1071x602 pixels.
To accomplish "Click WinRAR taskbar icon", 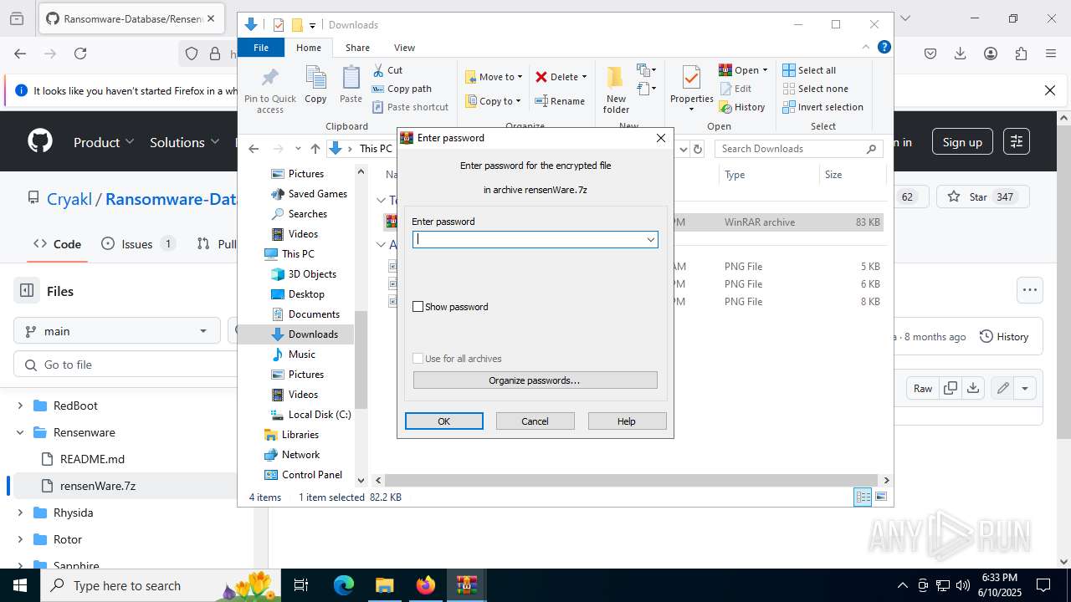I will [467, 585].
